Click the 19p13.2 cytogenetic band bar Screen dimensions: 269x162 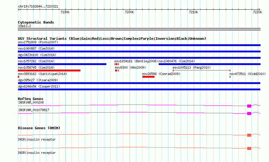139,29
